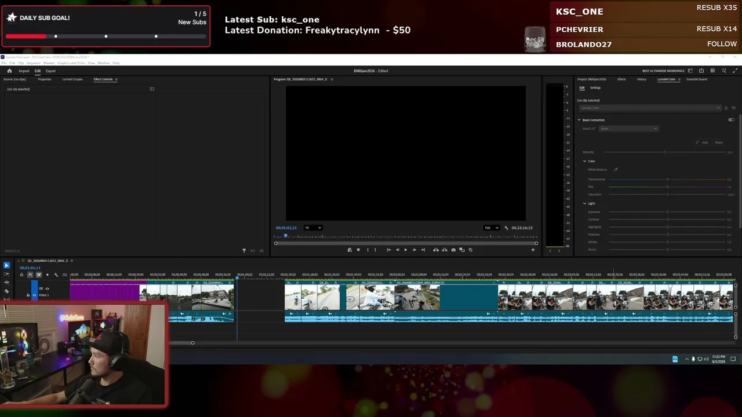Image resolution: width=742 pixels, height=417 pixels.
Task: Open the Windows notification center icon
Action: 733,359
